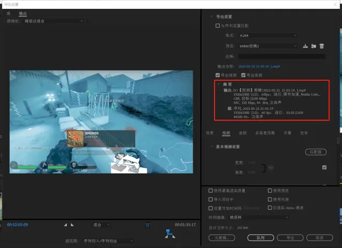Viewport: 342px width, 248px height.
Task: Enable 使用代理 checkbox
Action: pyautogui.click(x=270, y=199)
